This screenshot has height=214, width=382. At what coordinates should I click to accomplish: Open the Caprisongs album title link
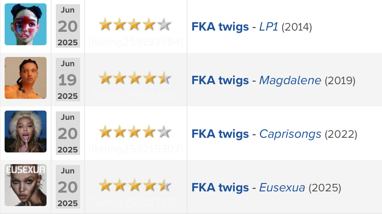(290, 134)
